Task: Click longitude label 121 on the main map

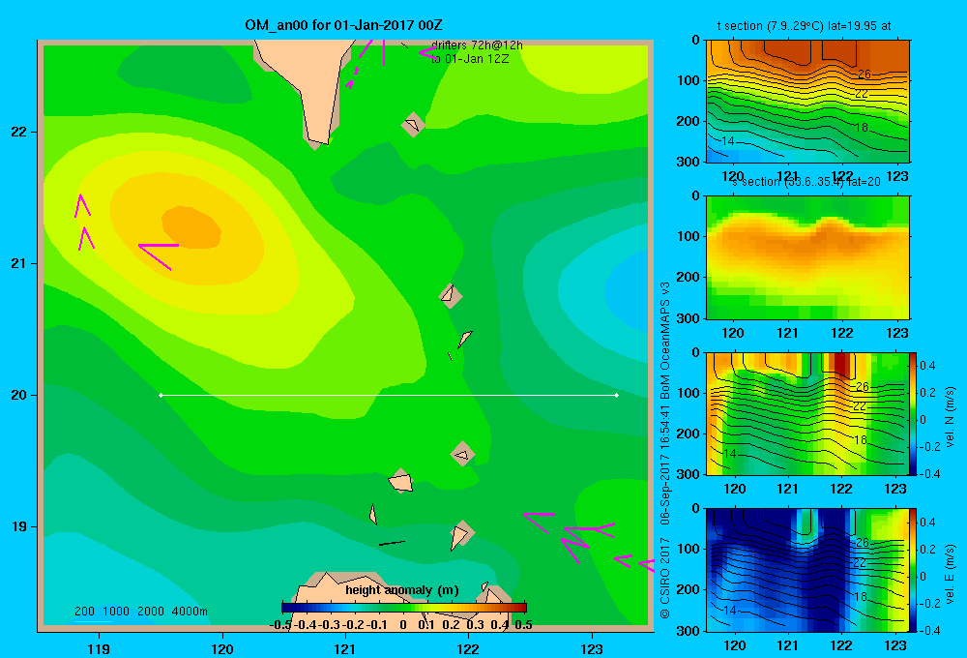Action: pos(345,648)
